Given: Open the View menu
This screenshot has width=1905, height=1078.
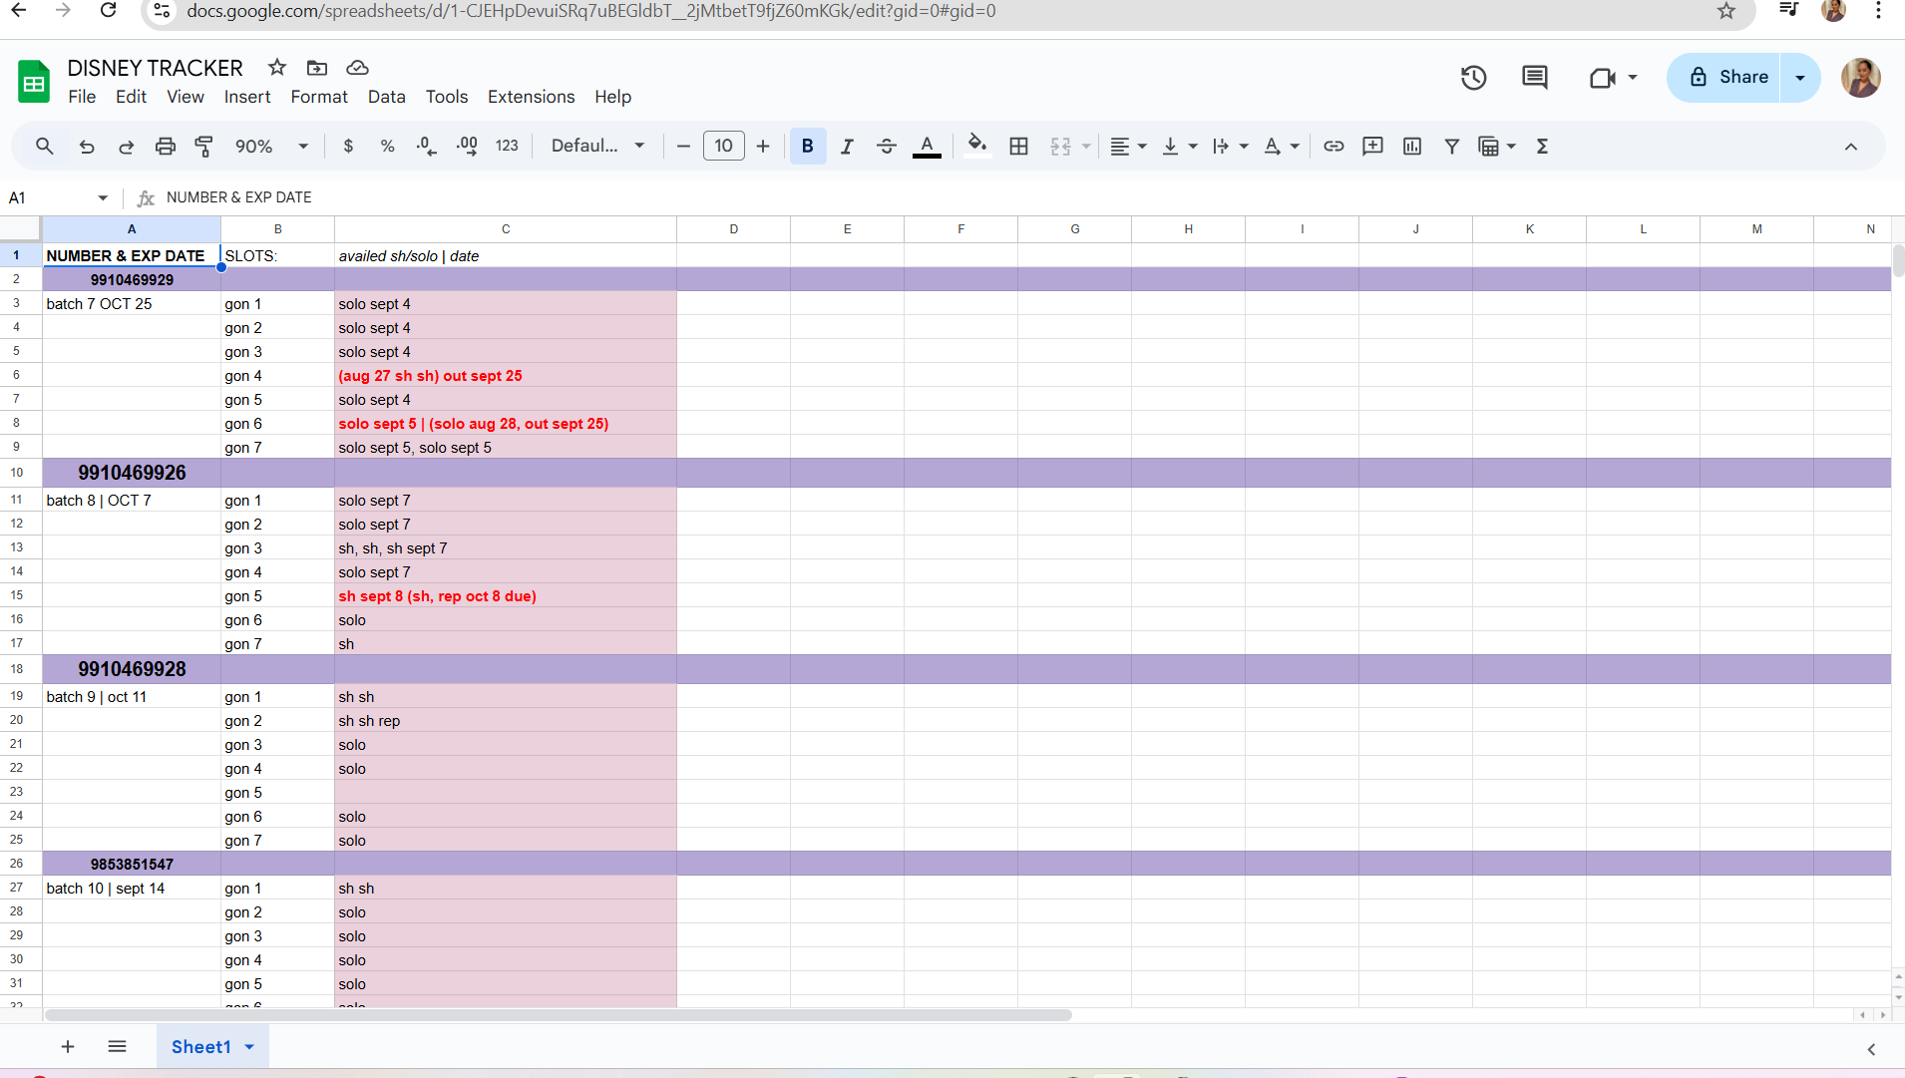Looking at the screenshot, I should pyautogui.click(x=186, y=97).
